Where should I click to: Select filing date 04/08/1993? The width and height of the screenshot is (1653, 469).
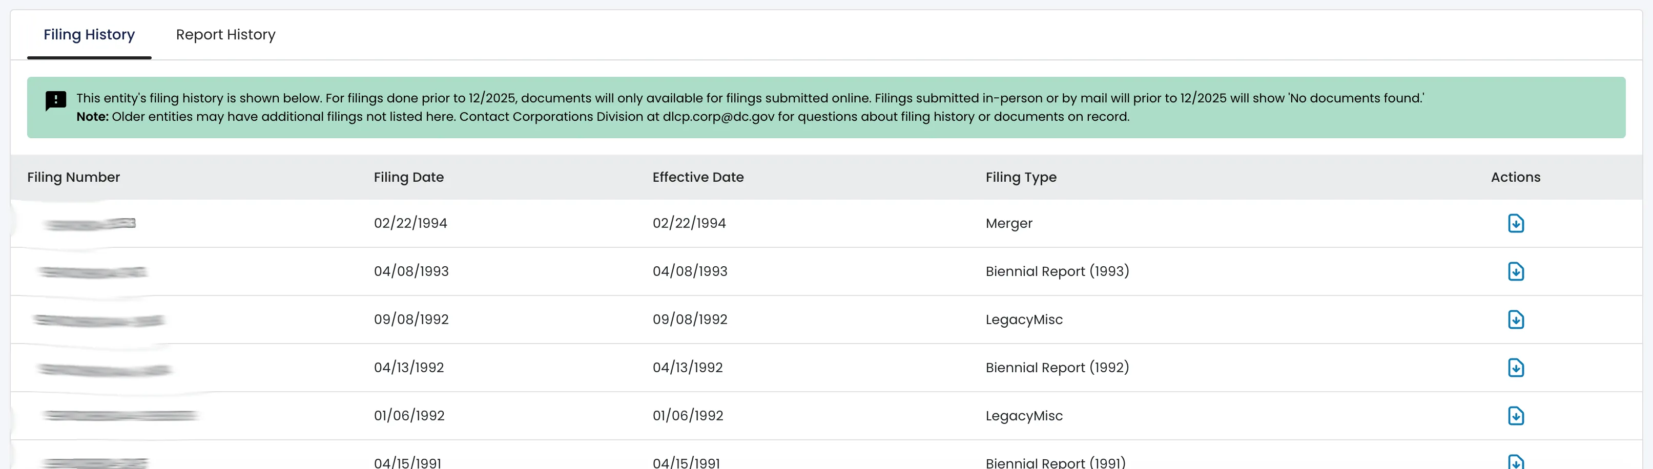(411, 271)
